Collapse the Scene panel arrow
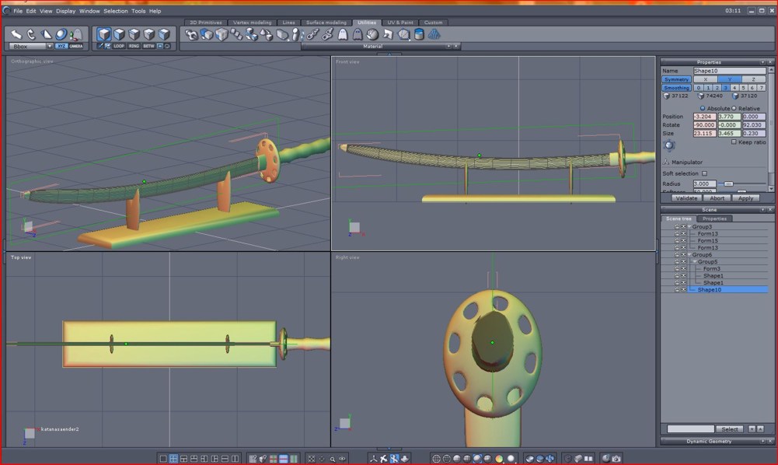The width and height of the screenshot is (778, 465). (x=762, y=210)
